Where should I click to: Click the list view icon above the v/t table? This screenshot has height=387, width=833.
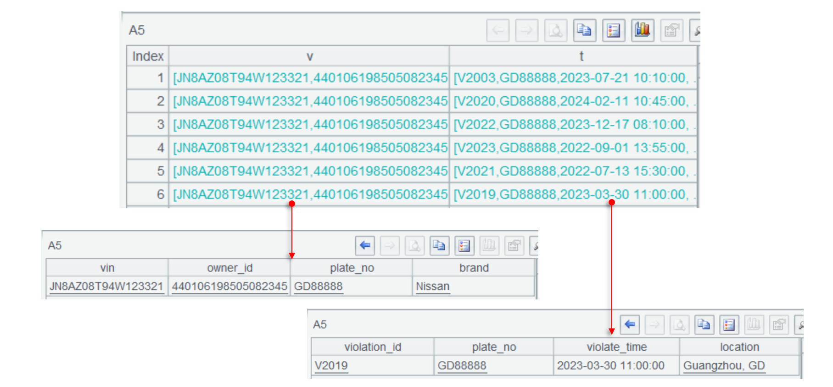[613, 31]
